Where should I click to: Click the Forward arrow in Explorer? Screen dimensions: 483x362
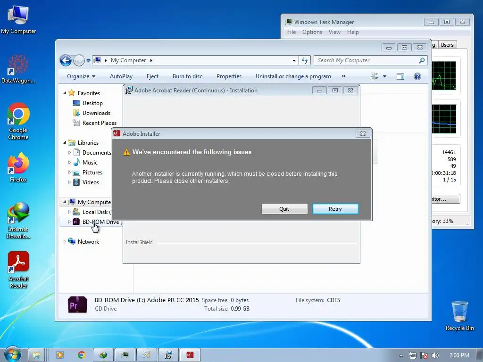79,60
